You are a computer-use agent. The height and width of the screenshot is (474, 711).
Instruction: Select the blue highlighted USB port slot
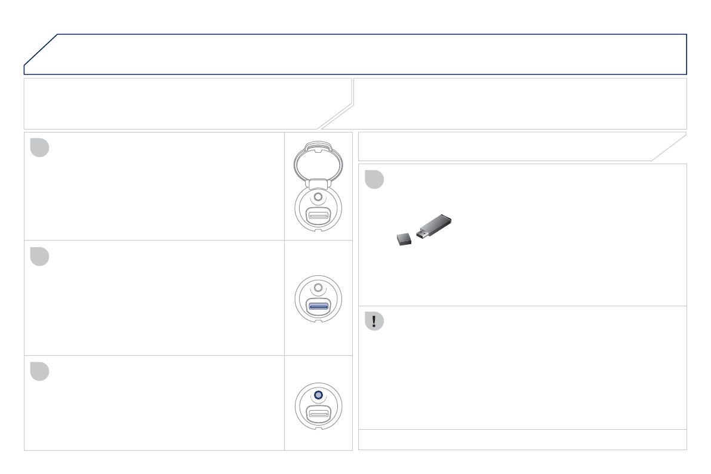click(318, 306)
